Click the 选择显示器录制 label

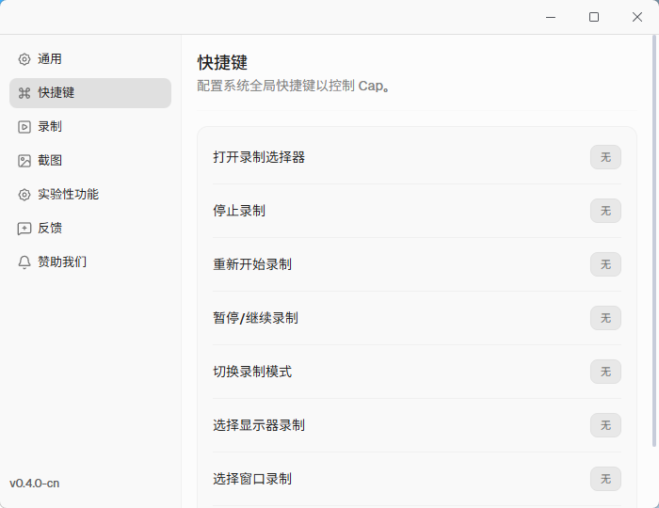pyautogui.click(x=259, y=425)
